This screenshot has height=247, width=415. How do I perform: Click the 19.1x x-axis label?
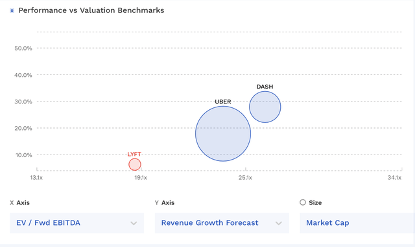pos(141,178)
